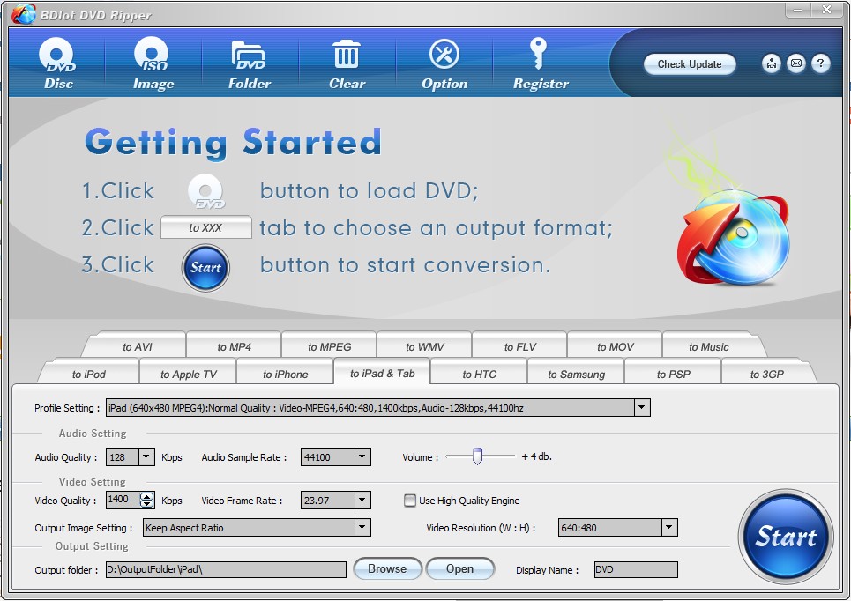Switch to the 'to AVI' tab

(x=137, y=346)
